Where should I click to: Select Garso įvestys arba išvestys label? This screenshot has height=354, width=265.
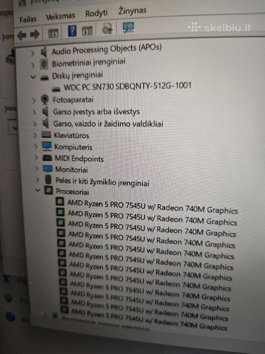click(97, 112)
